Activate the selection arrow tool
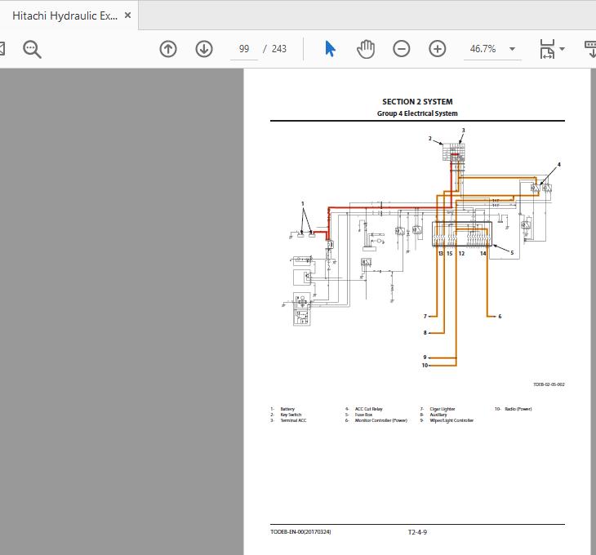Screen dimensions: 596x555 (330, 49)
